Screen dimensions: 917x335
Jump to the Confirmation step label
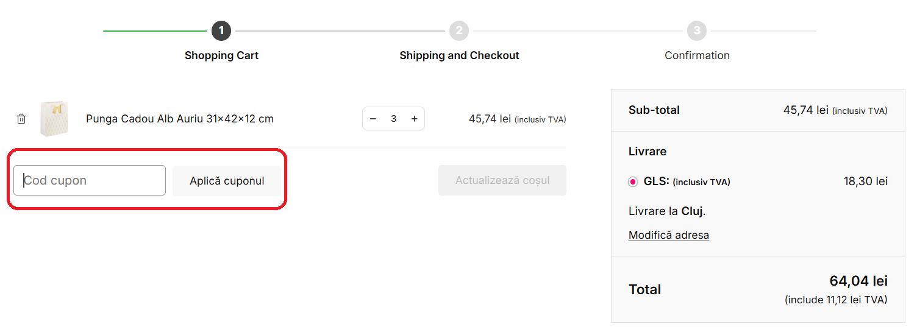coord(697,55)
